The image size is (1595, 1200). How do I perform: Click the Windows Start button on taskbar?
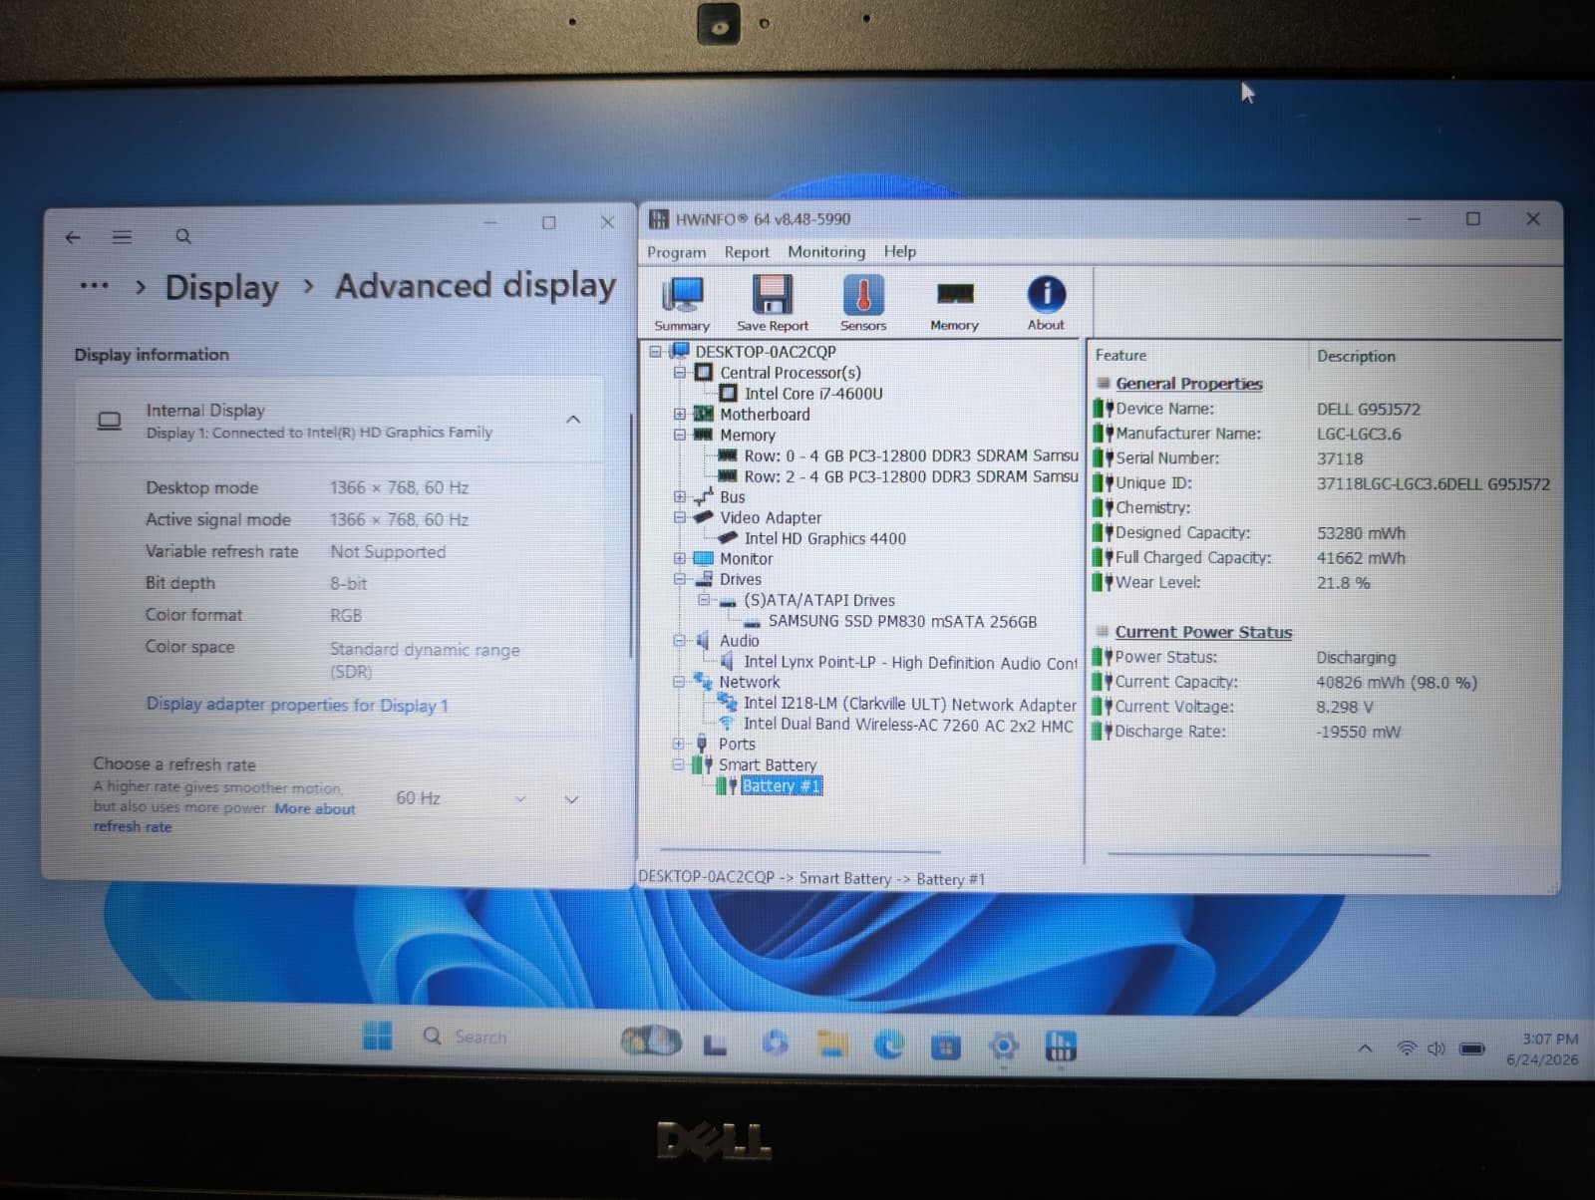coord(377,1037)
